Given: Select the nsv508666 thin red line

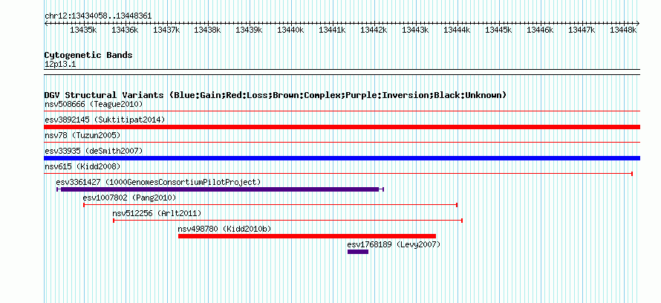Looking at the screenshot, I should tap(342, 111).
